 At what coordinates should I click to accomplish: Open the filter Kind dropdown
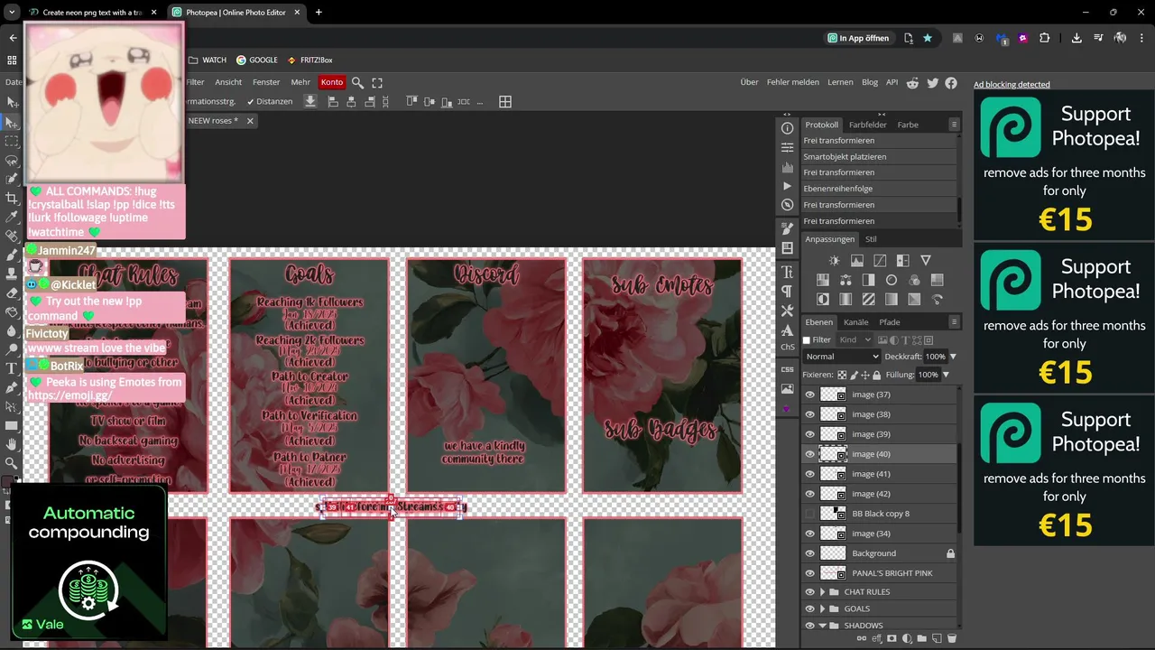pyautogui.click(x=854, y=340)
